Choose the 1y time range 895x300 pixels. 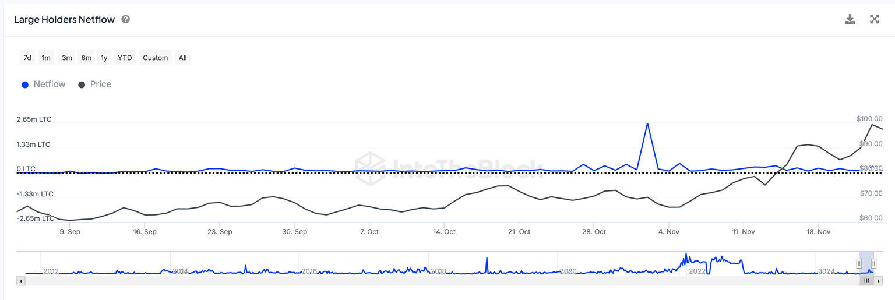(104, 58)
